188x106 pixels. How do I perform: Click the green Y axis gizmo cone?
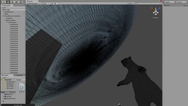tap(156, 9)
